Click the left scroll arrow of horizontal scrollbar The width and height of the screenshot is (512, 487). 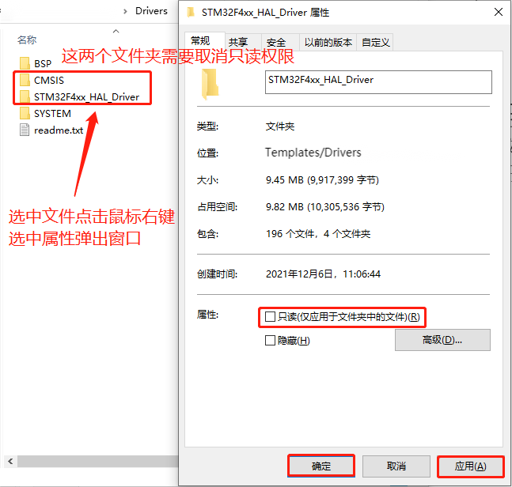(x=10, y=461)
